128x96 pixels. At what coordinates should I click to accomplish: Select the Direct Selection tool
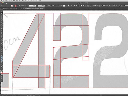pos(2,13)
